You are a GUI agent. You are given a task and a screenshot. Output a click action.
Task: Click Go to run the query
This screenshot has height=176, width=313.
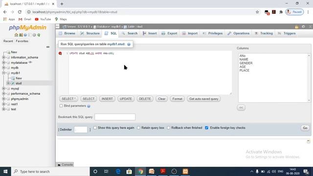(x=305, y=128)
